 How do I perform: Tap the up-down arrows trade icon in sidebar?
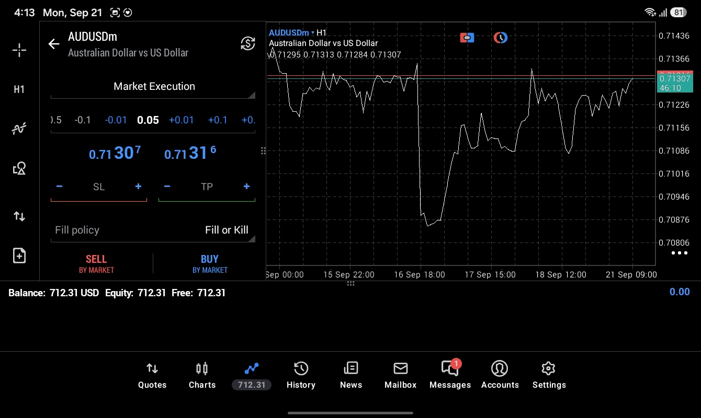(x=19, y=216)
